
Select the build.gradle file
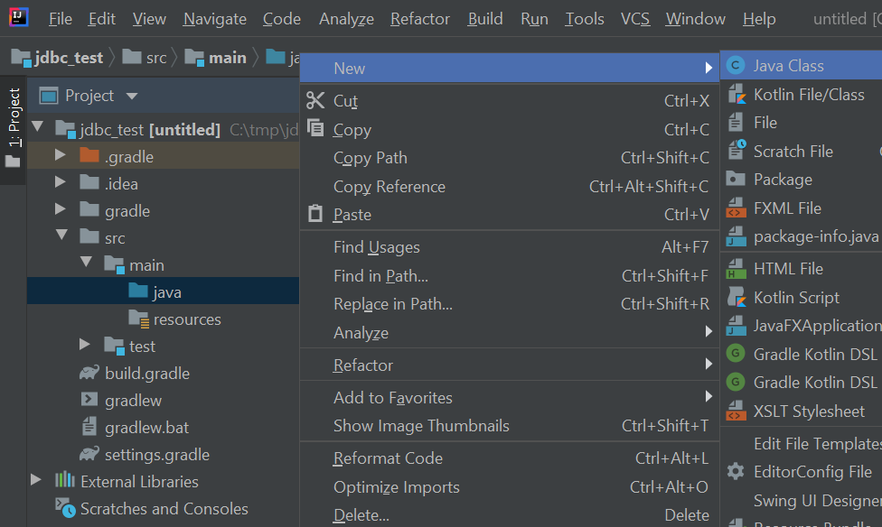pyautogui.click(x=146, y=373)
